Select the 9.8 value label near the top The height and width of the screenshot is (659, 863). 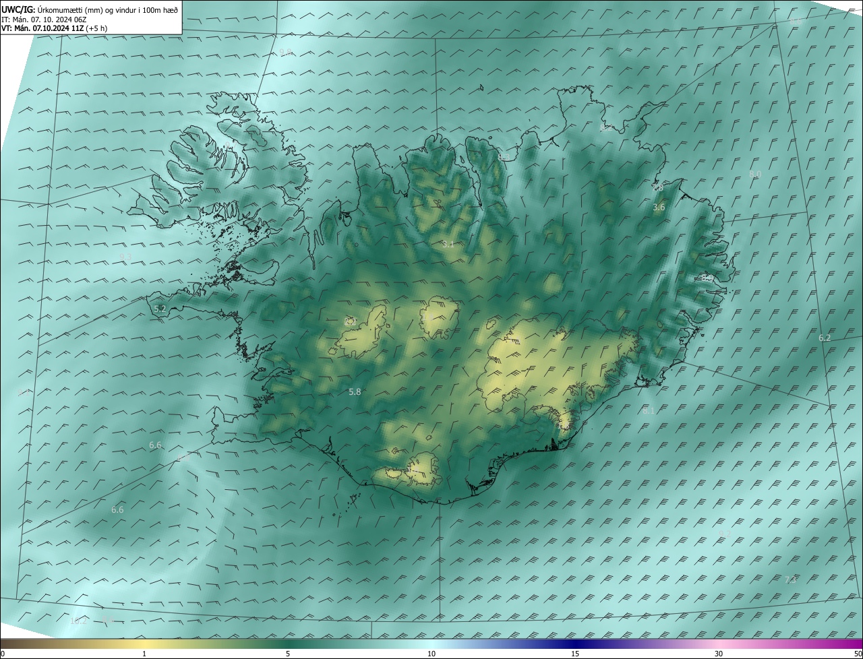click(x=286, y=52)
